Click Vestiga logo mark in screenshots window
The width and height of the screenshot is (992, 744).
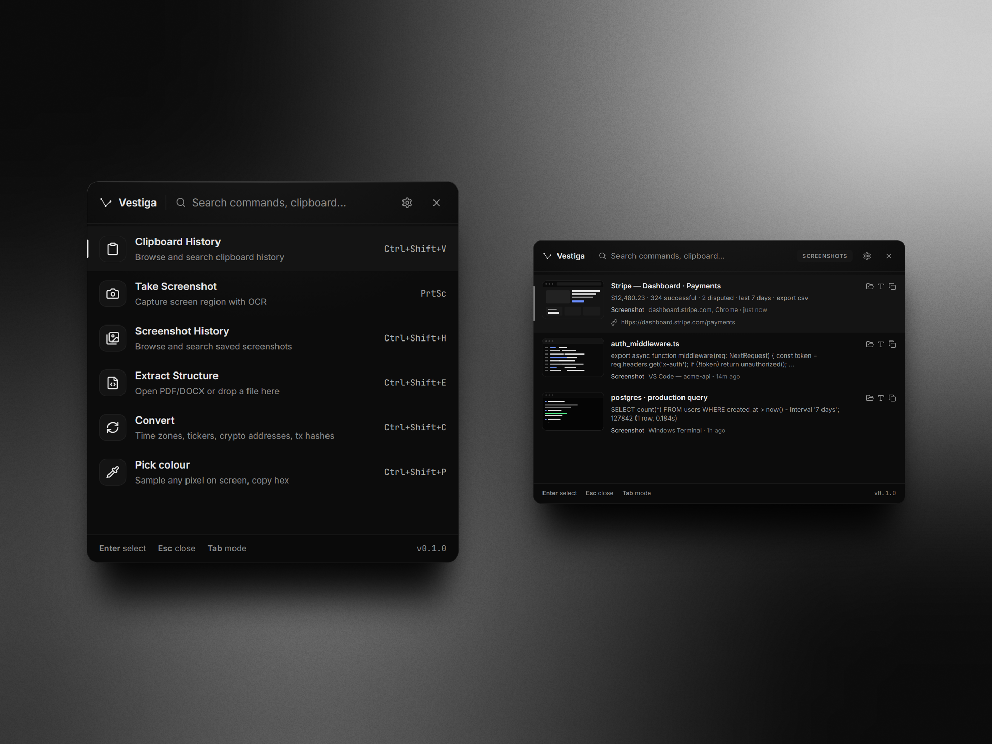(547, 256)
